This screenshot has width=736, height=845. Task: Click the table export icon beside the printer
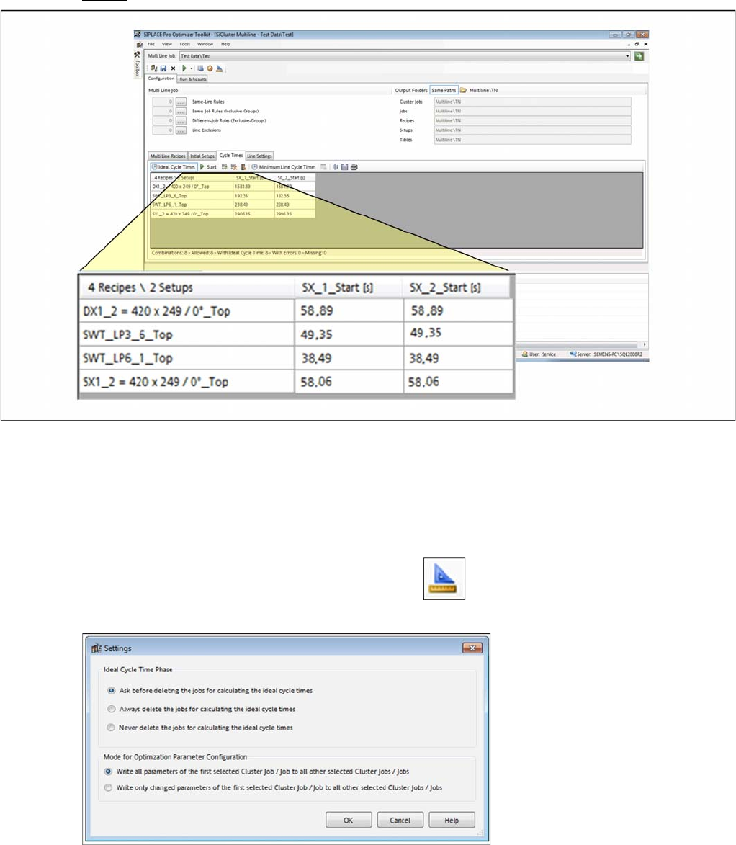(344, 167)
